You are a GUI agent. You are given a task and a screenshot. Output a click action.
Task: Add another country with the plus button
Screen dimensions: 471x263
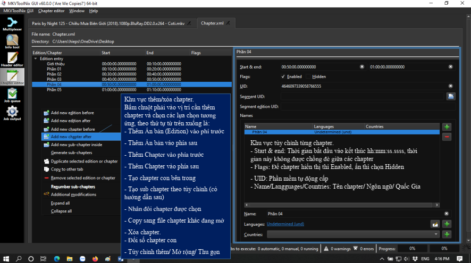(x=447, y=234)
